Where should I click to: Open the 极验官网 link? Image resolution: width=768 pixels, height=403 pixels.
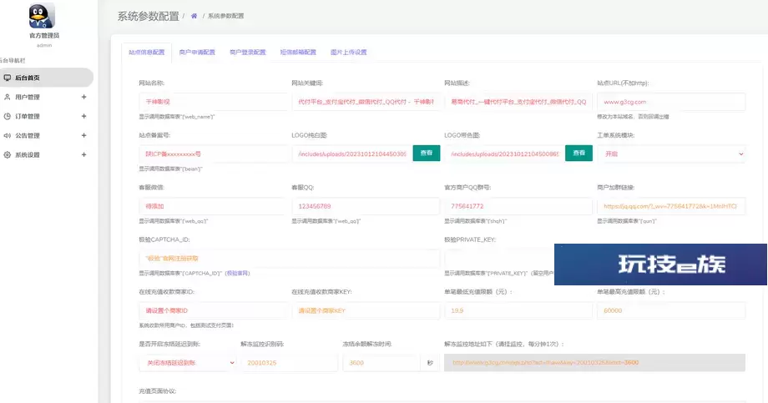coord(238,273)
